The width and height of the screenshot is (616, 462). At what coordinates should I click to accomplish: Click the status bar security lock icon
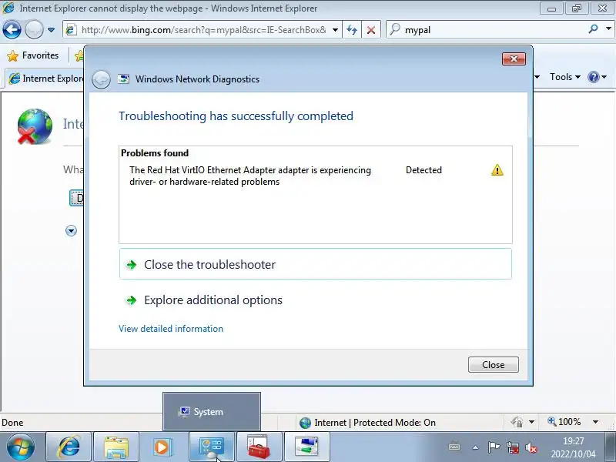516,422
